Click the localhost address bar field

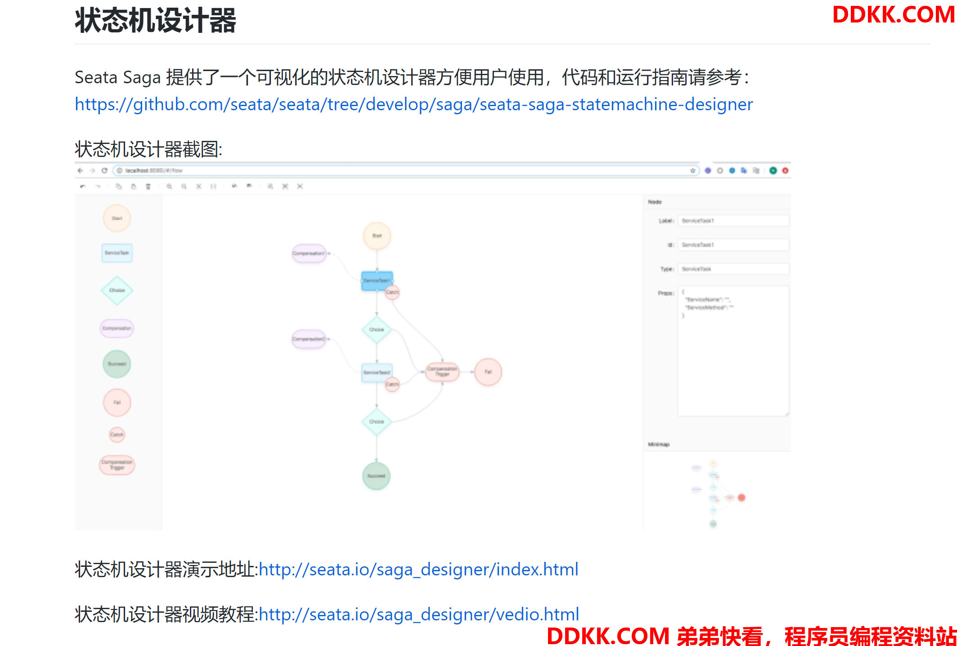pos(406,170)
